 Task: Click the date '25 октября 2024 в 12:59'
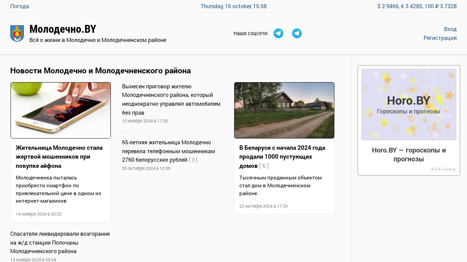point(146,169)
